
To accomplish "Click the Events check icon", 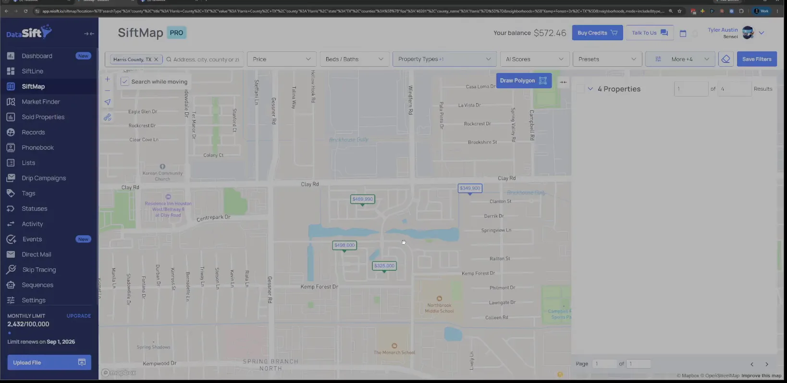I will click(x=11, y=239).
